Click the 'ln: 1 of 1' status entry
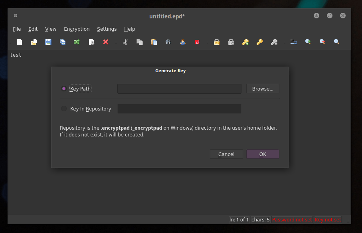Image resolution: width=362 pixels, height=233 pixels. [x=239, y=219]
